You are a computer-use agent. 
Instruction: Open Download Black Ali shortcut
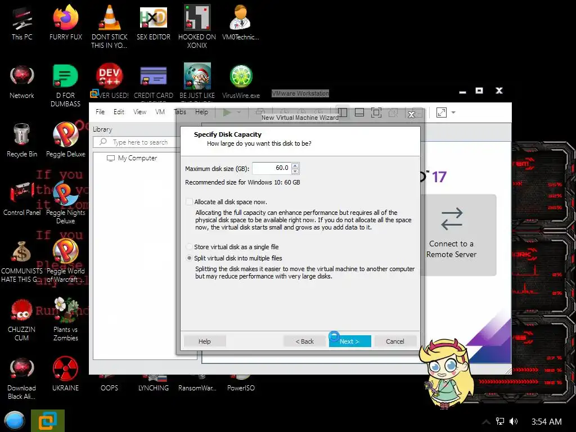pos(22,379)
